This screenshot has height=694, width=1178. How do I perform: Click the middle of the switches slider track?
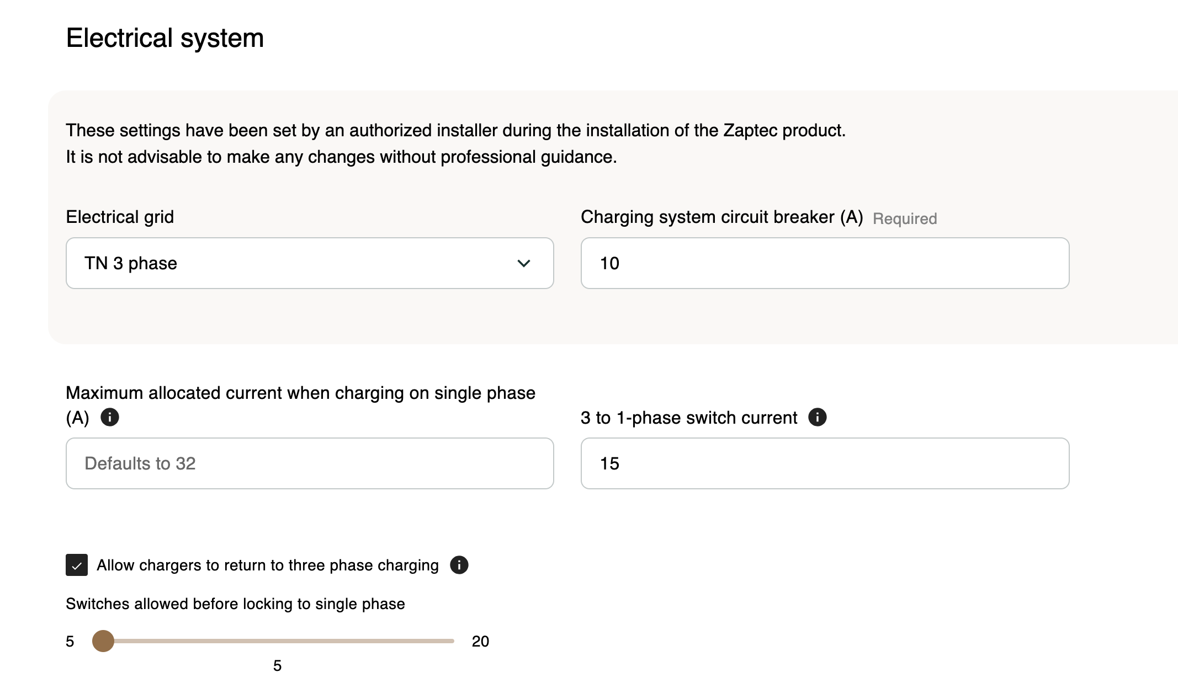point(278,641)
